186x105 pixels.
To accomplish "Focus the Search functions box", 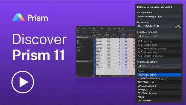I will pos(159,66).
